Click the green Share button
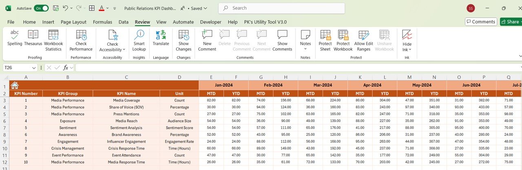This screenshot has height=170, width=522. coord(511,22)
